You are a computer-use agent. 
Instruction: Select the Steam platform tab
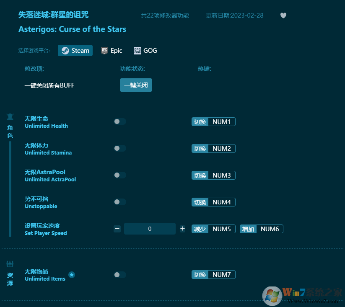coord(75,51)
